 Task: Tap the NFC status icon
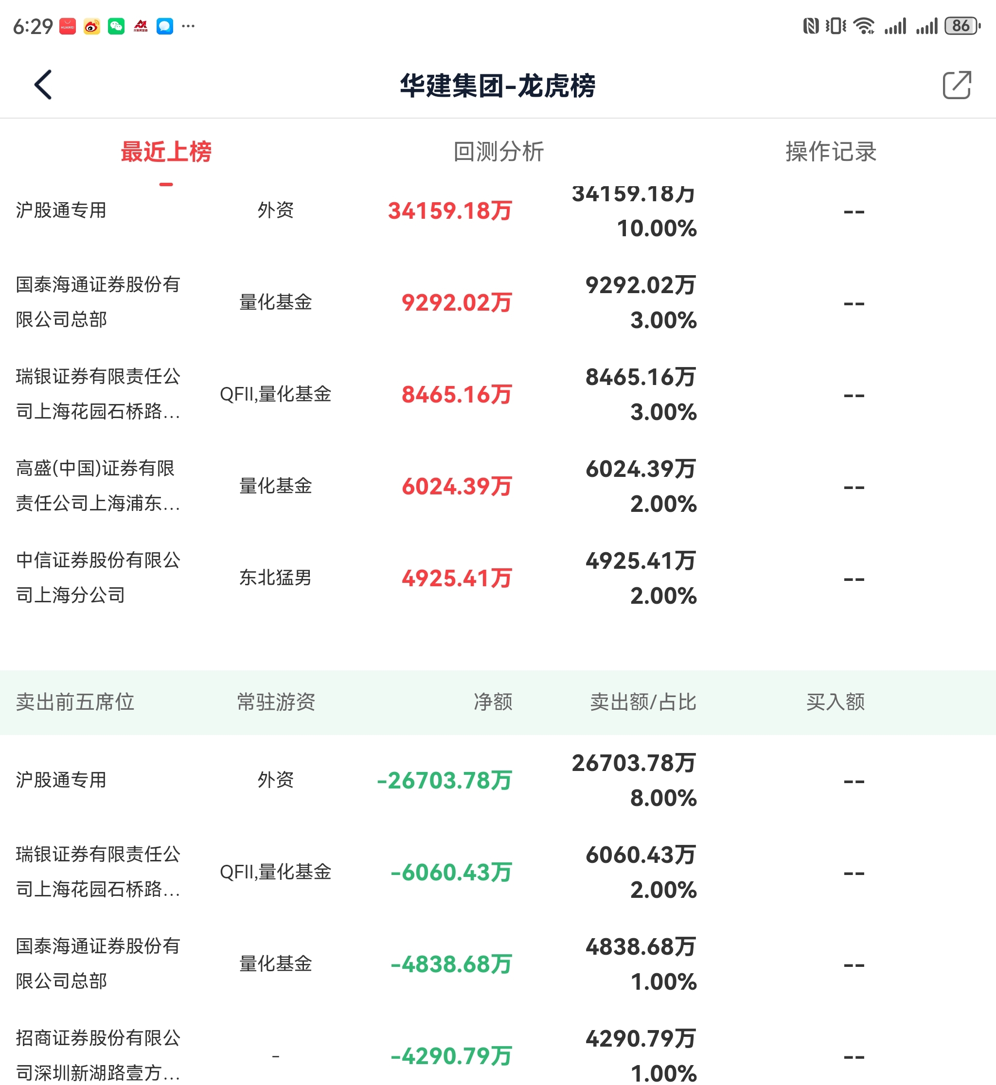(x=811, y=26)
